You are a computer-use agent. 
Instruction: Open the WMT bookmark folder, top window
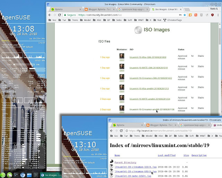coord(139,20)
